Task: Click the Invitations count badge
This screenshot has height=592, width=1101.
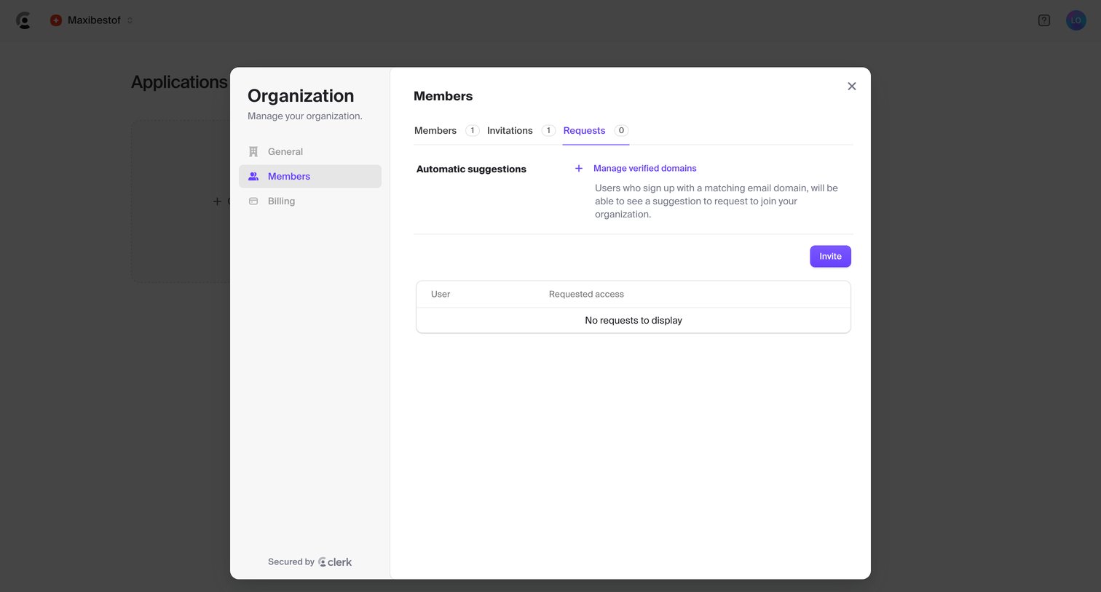Action: click(548, 131)
